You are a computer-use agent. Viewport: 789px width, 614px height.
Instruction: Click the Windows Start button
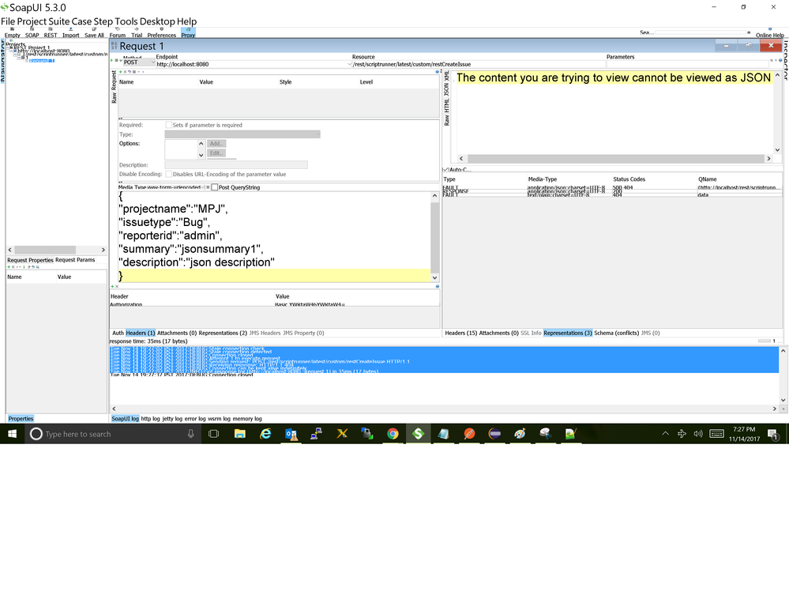click(12, 434)
